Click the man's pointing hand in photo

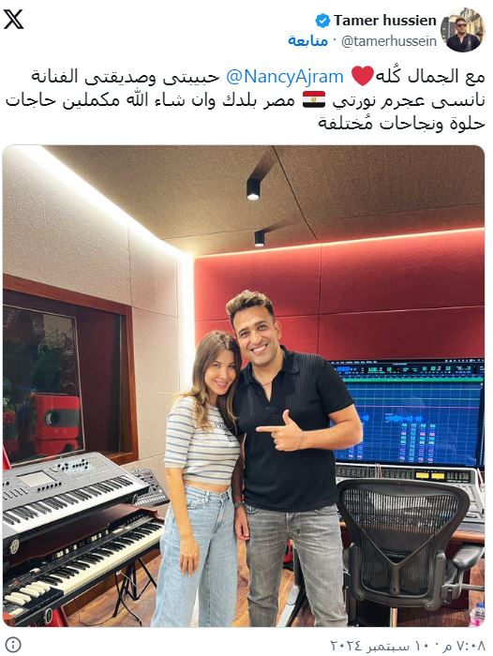tap(280, 431)
